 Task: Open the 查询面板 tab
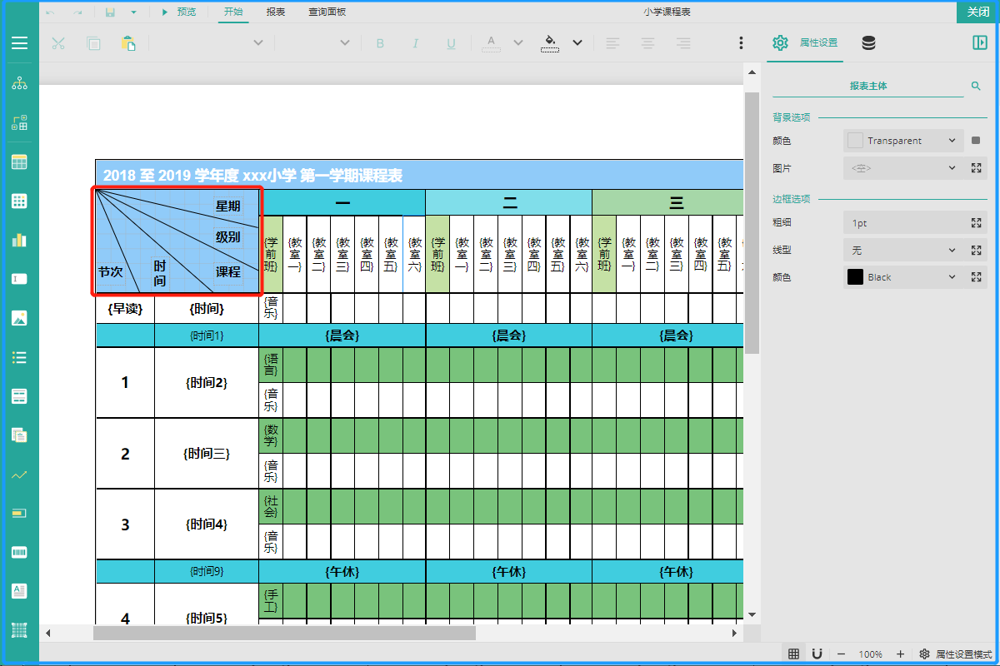(x=327, y=12)
